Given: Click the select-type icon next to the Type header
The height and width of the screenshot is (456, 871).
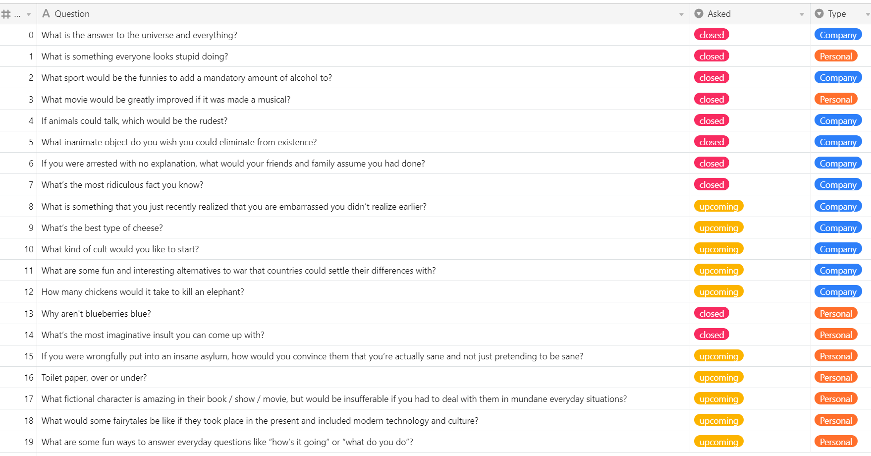Looking at the screenshot, I should [820, 13].
